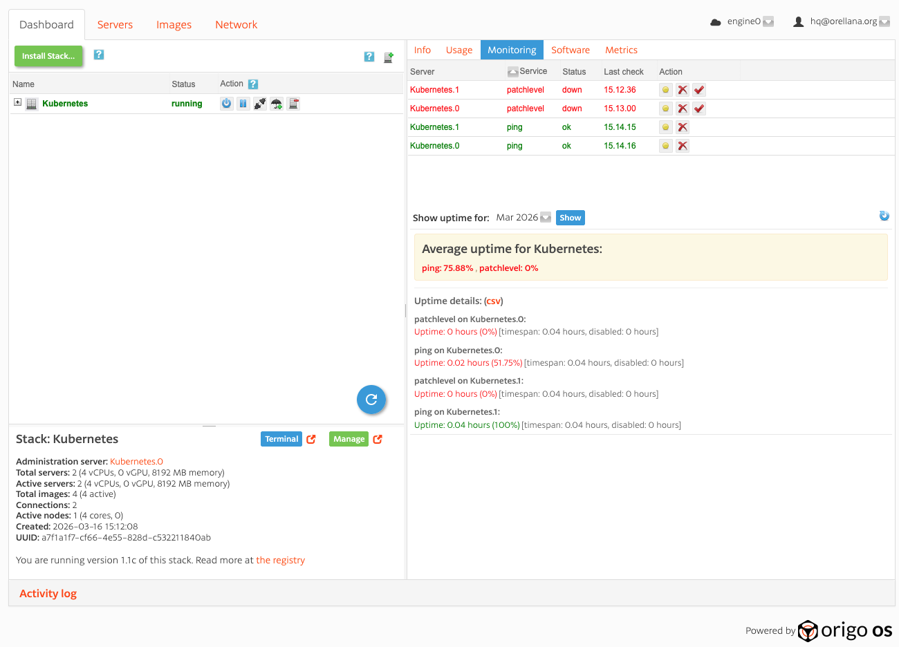Click the red-minus server icon in Kubernetes row
Image resolution: width=899 pixels, height=647 pixels.
(x=294, y=104)
